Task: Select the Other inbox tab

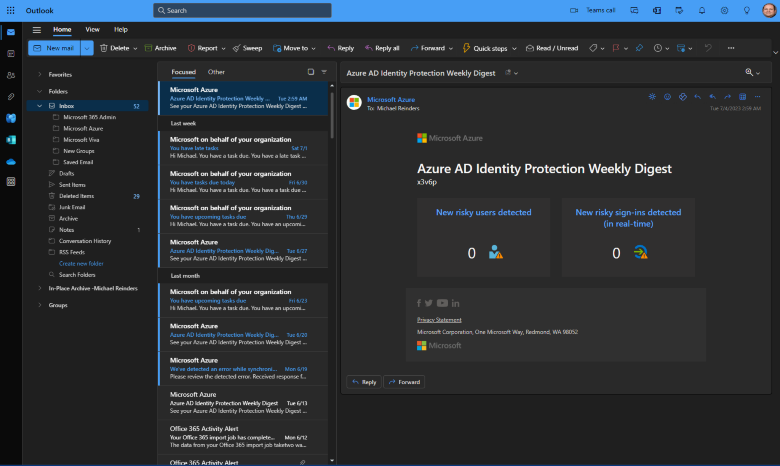Action: pyautogui.click(x=216, y=72)
